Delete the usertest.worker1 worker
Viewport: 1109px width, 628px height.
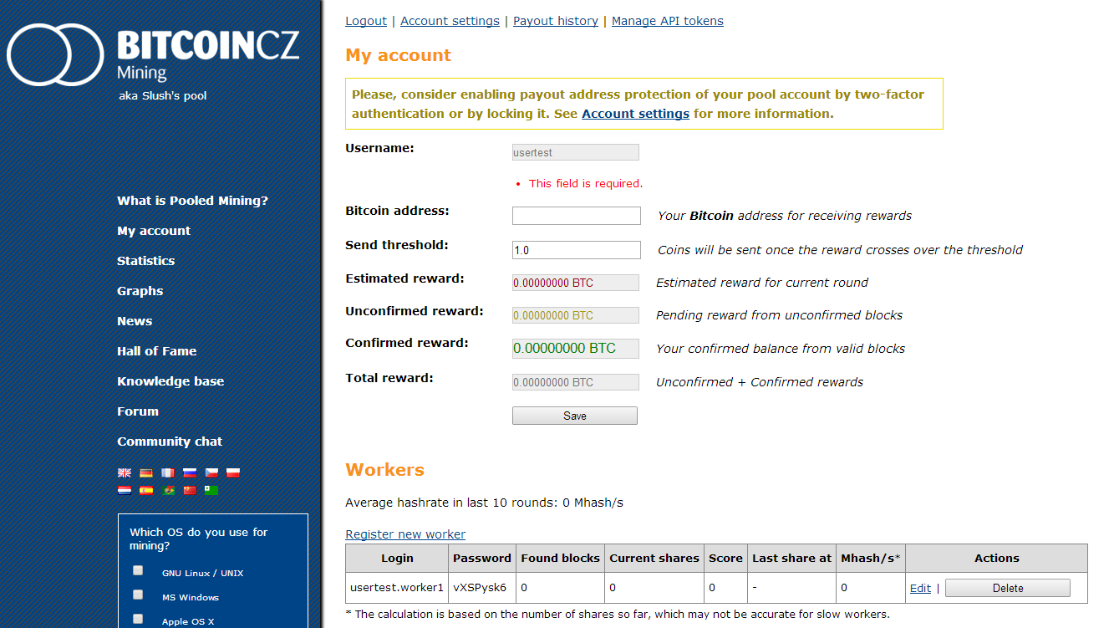[1008, 588]
